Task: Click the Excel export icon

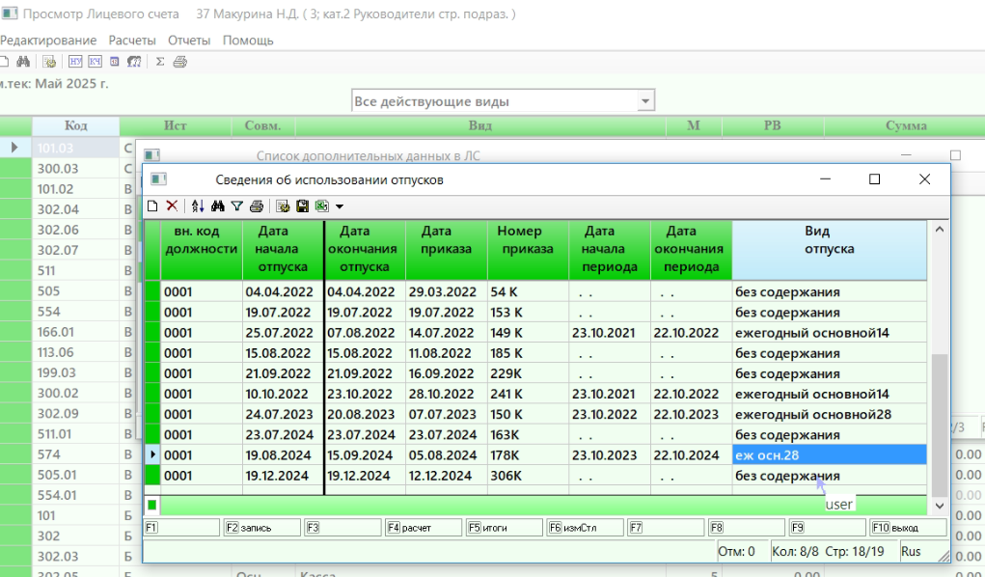Action: tap(322, 206)
